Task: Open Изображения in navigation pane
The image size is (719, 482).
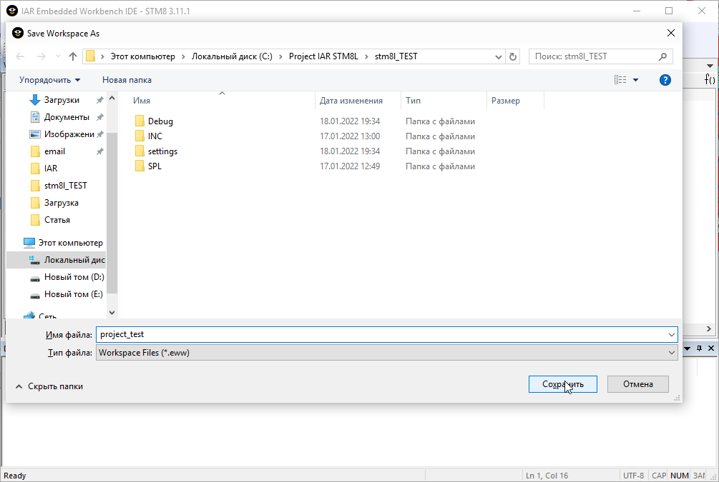Action: (69, 134)
